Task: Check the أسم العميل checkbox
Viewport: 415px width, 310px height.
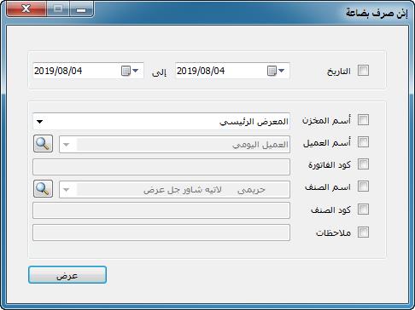Action: pyautogui.click(x=363, y=142)
